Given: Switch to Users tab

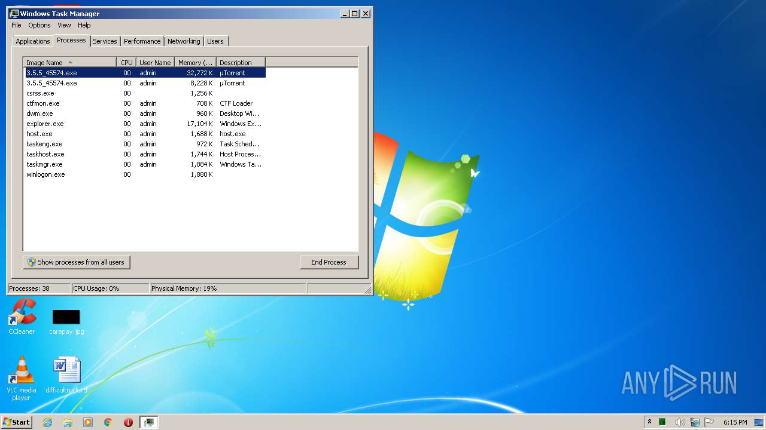Looking at the screenshot, I should (215, 41).
